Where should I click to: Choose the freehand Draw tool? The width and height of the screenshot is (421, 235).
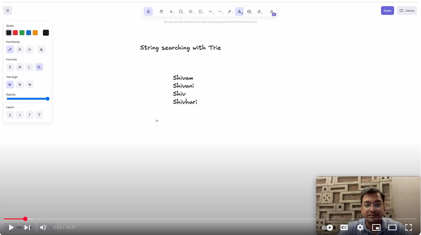pos(230,11)
